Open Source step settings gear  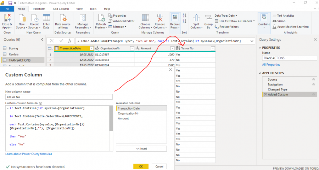click(x=314, y=79)
